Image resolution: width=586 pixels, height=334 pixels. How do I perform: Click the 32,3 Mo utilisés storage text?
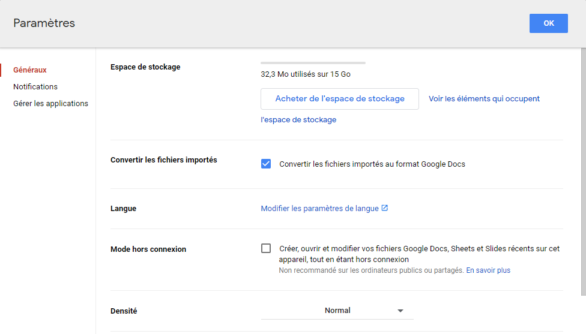[306, 74]
